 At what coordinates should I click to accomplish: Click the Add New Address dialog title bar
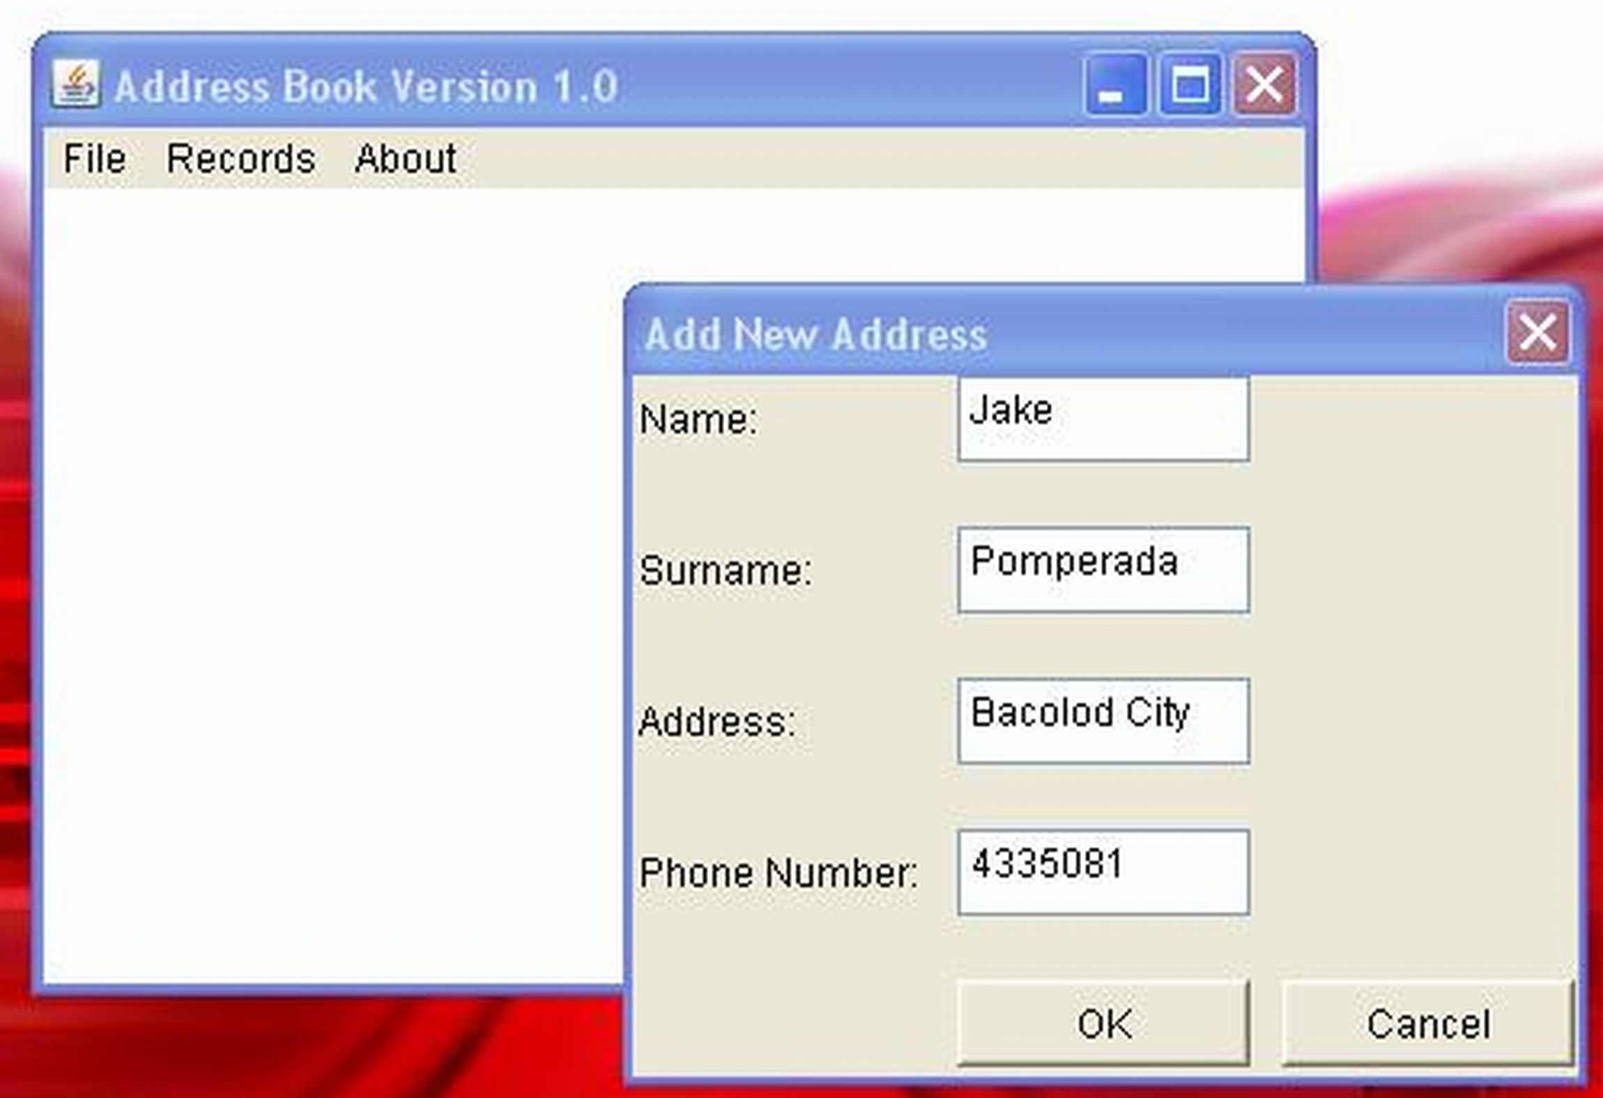[976, 333]
